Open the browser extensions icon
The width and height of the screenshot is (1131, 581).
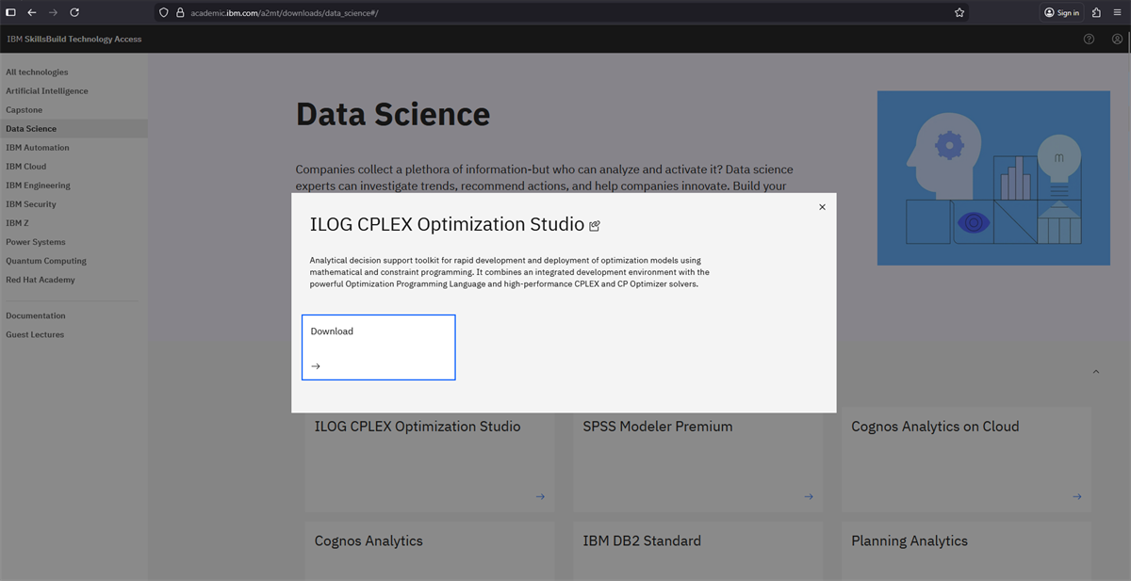click(x=1096, y=13)
